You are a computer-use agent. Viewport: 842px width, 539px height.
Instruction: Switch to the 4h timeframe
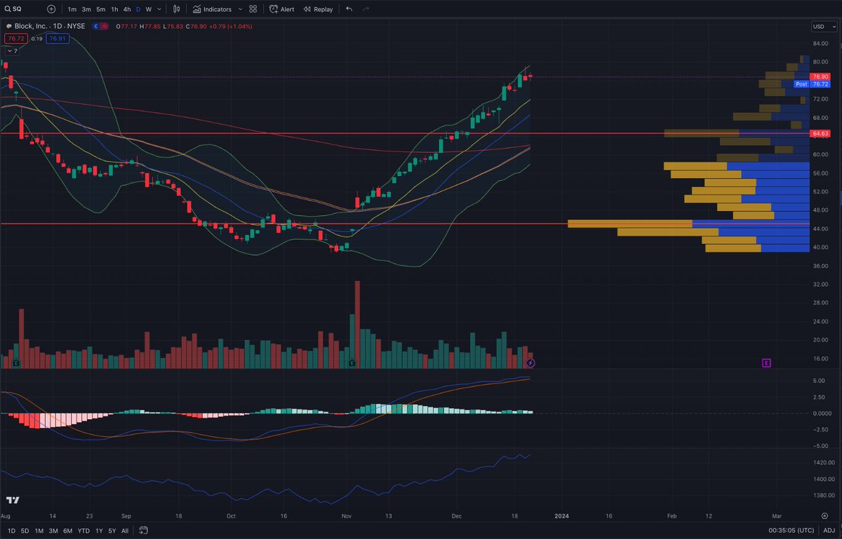[126, 10]
